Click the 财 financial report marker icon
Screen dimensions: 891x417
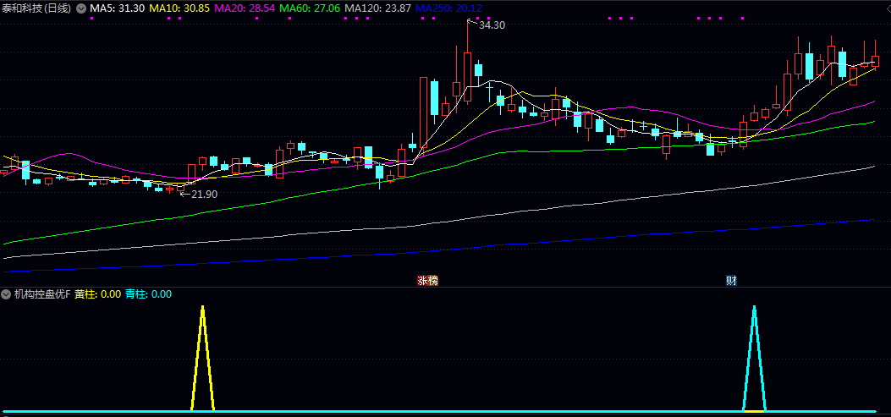[731, 280]
